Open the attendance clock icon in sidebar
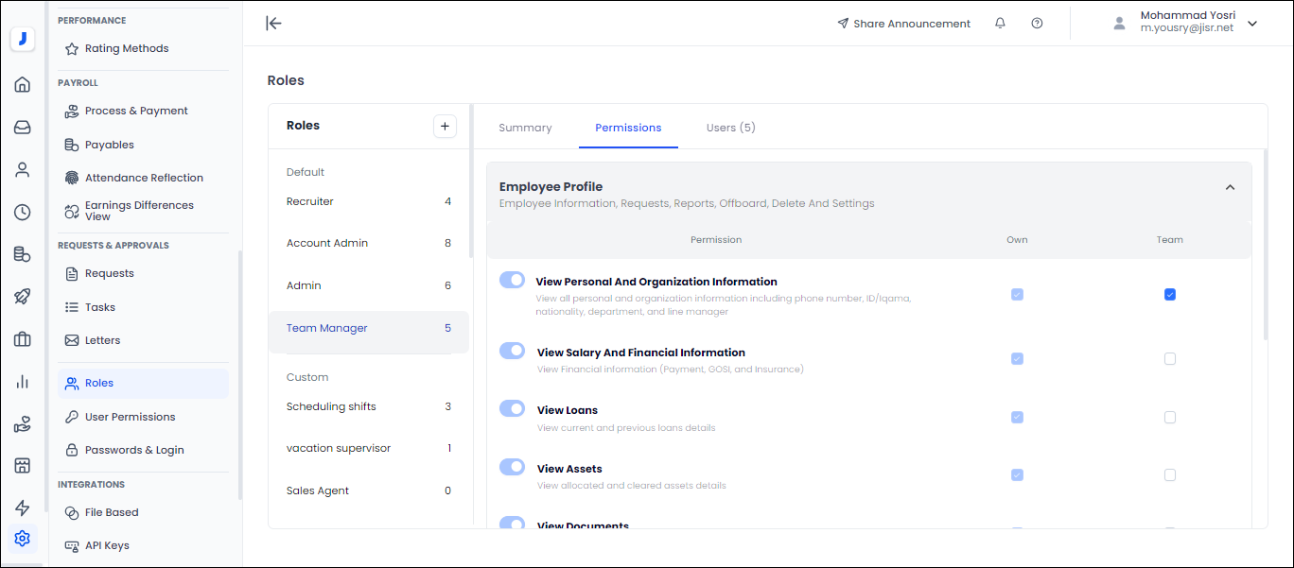1294x568 pixels. coord(23,212)
